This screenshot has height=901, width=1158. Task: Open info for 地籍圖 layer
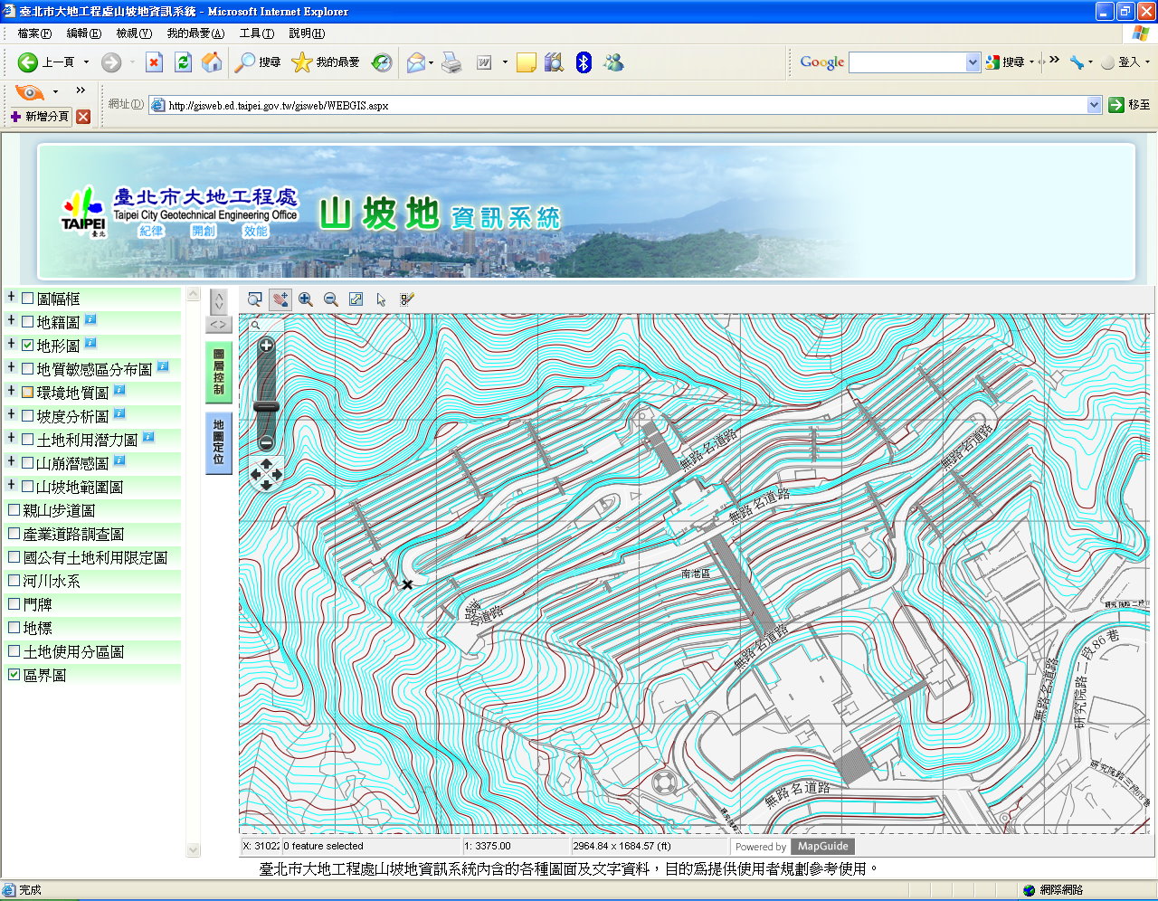[x=90, y=319]
